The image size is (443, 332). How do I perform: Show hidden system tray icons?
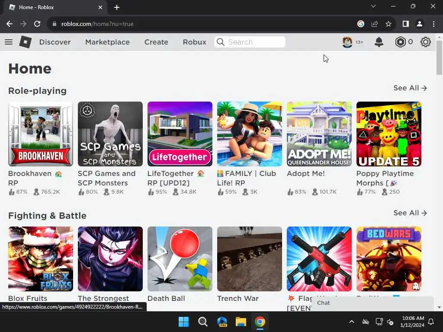coord(352,322)
